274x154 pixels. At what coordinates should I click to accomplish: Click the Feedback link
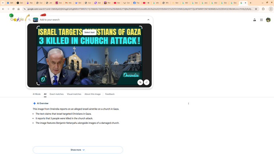click(x=110, y=94)
